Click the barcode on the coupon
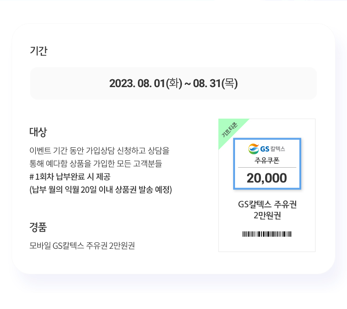 coord(267,234)
